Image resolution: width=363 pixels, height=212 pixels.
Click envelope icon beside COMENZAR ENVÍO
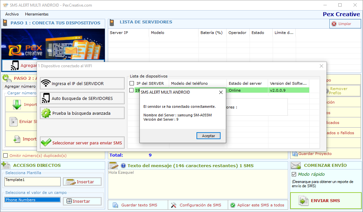coord(296,165)
